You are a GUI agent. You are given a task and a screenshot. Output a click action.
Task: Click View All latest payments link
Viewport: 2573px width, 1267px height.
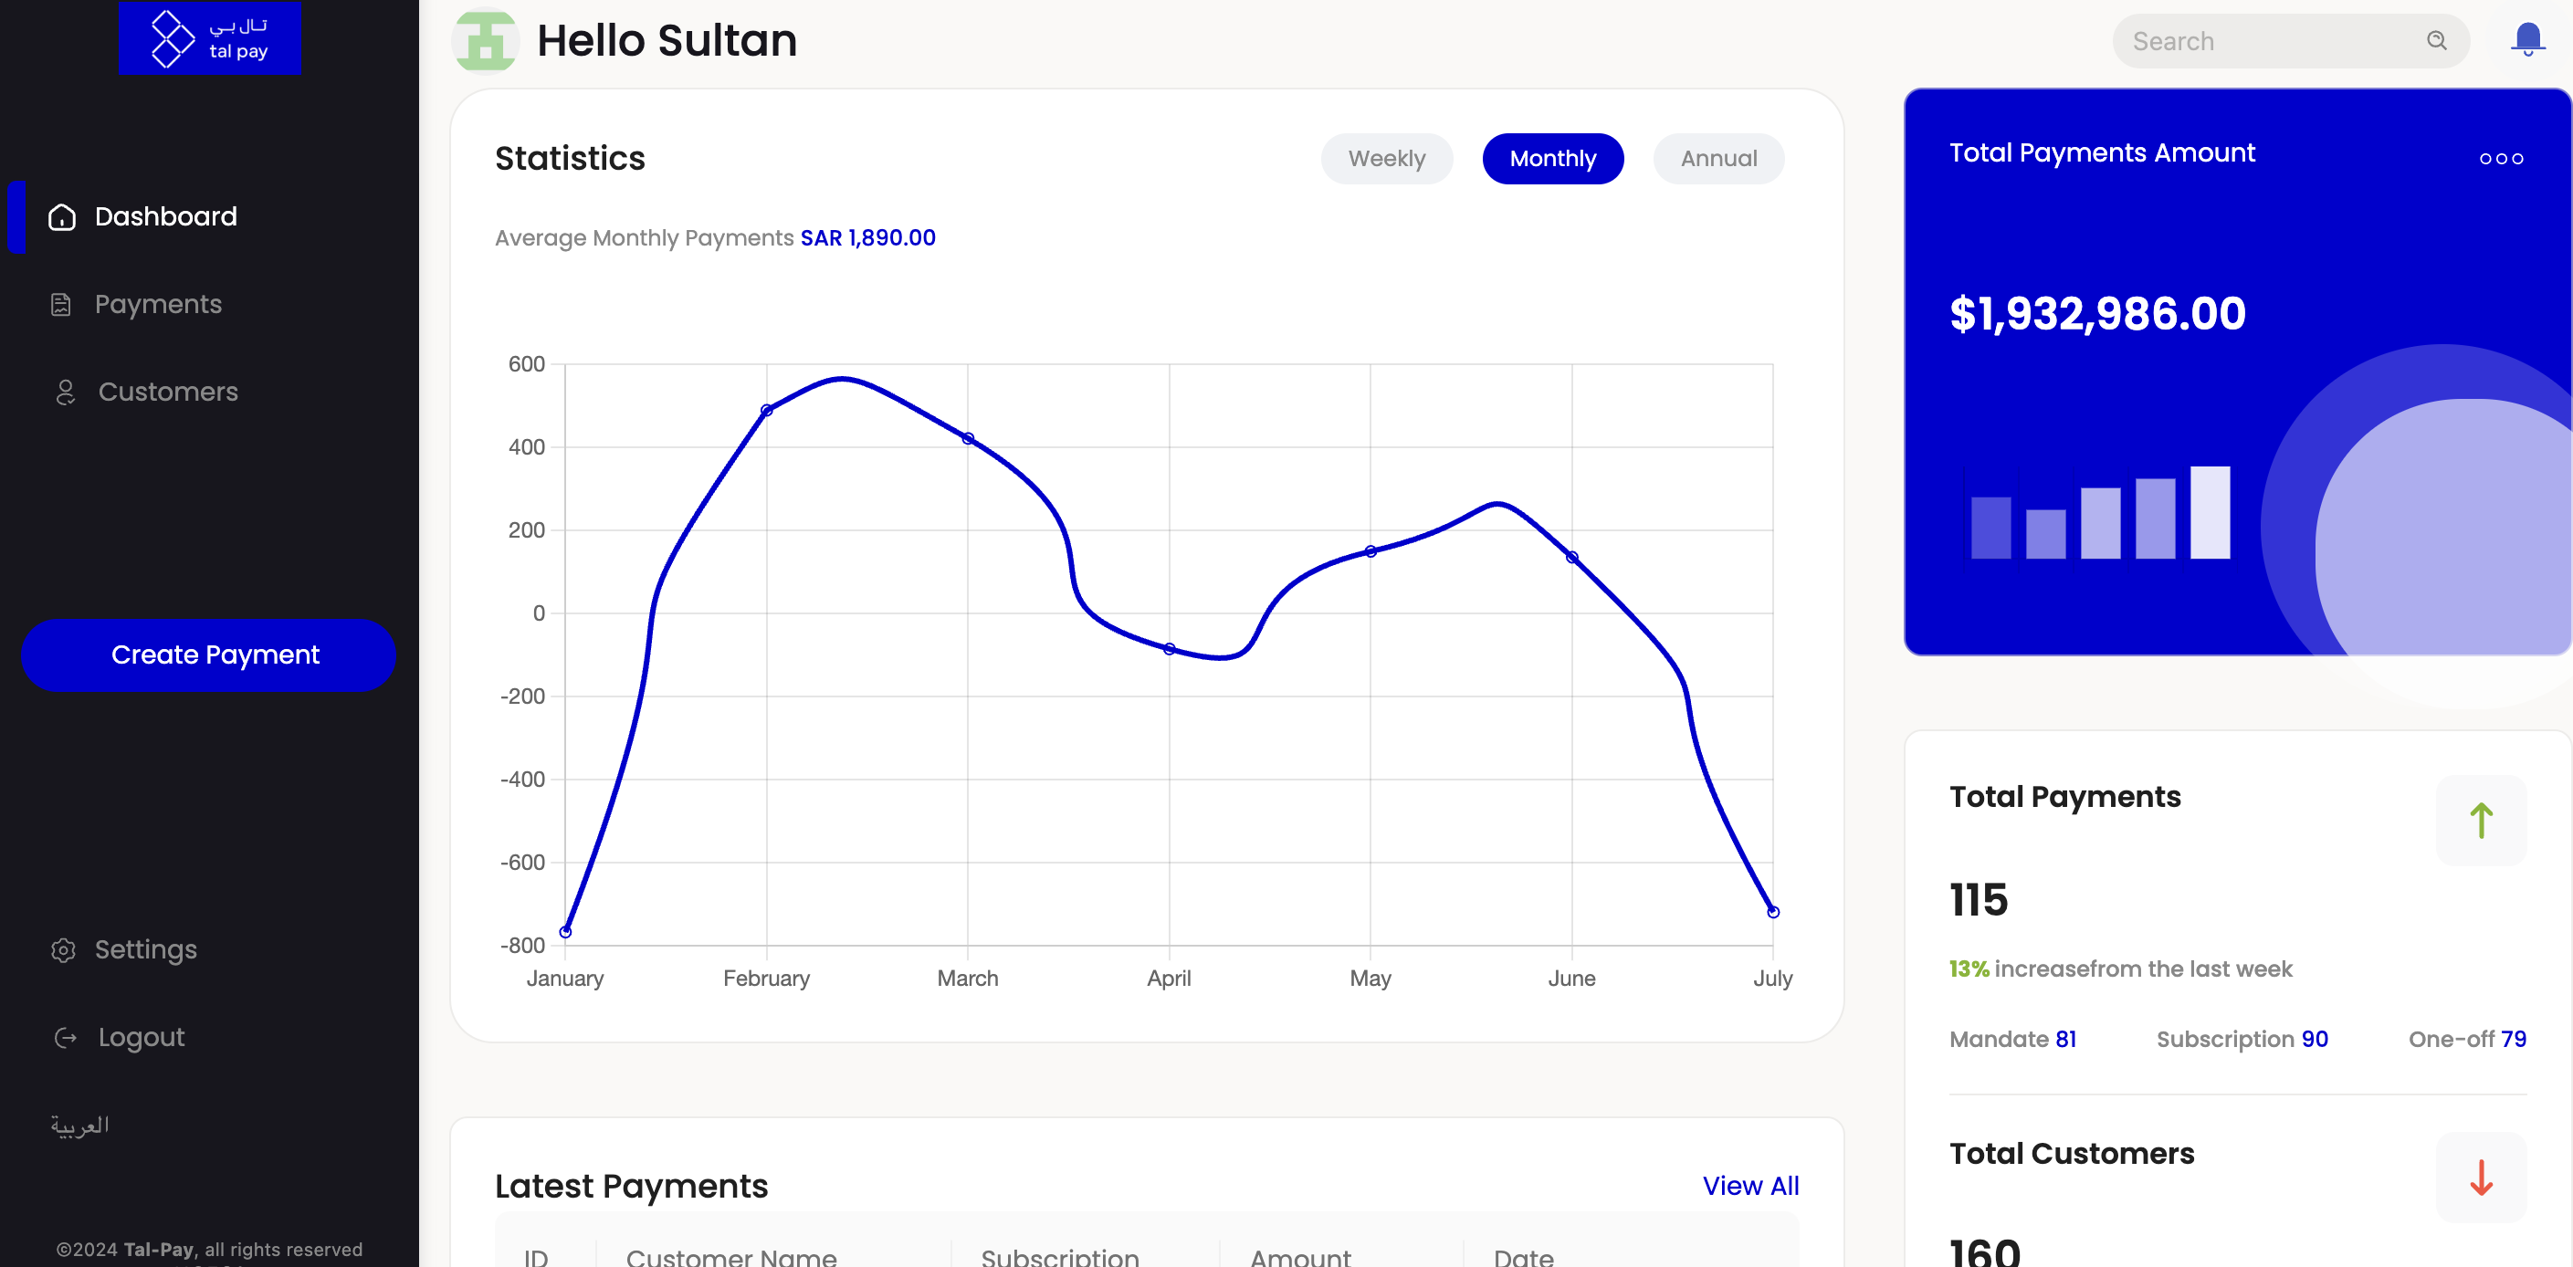(1750, 1185)
